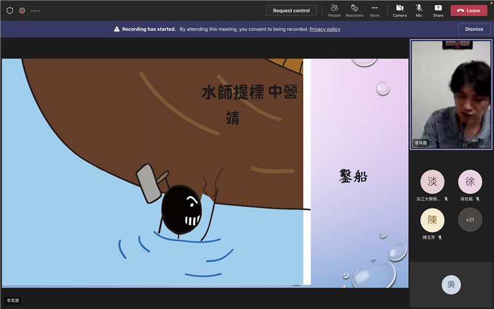Image resolution: width=494 pixels, height=309 pixels.
Task: Click the red recording indicator icon
Action: (x=22, y=11)
